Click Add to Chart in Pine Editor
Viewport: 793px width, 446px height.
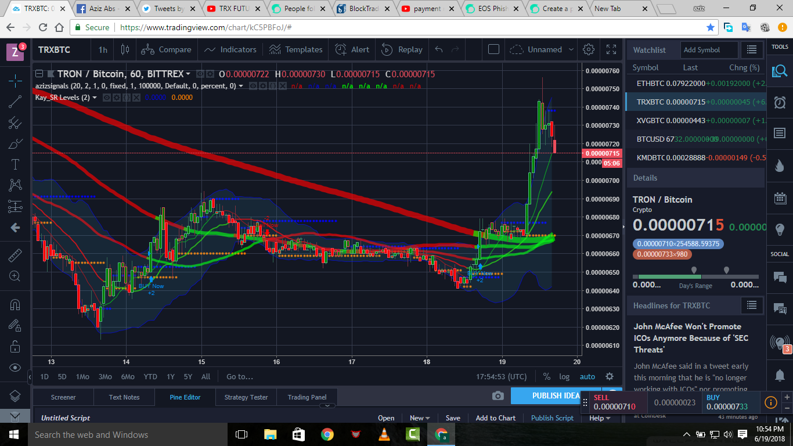coord(496,418)
